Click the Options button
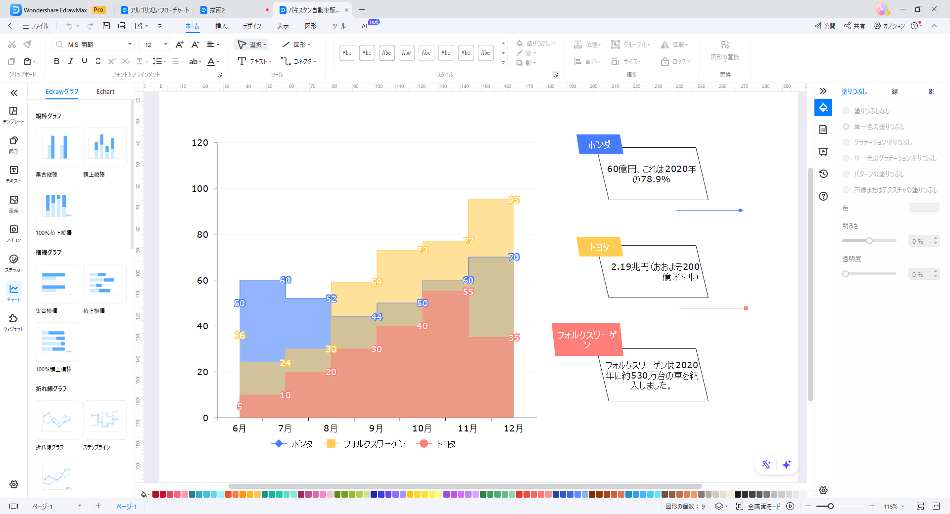950x514 pixels. click(x=889, y=26)
